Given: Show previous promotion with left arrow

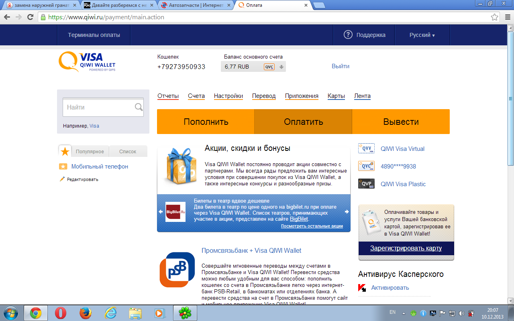Looking at the screenshot, I should (161, 212).
